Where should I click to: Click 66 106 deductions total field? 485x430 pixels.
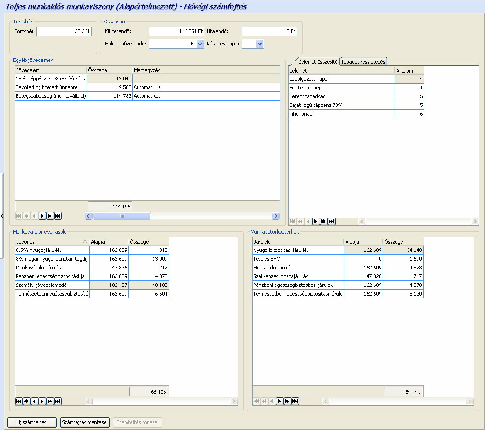click(x=149, y=392)
